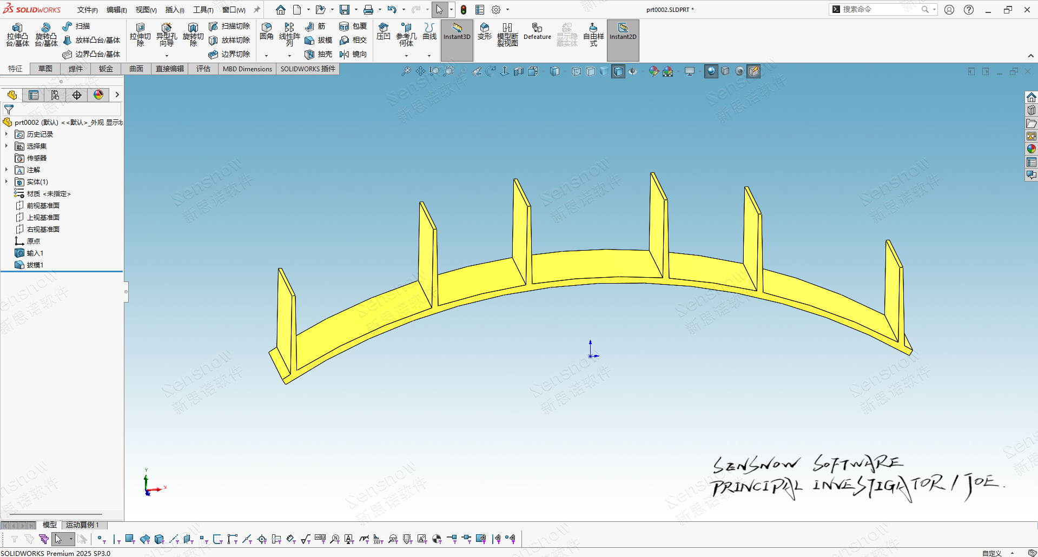Select the Rib (筋) tool
Viewport: 1038px width, 557px height.
(x=310, y=26)
